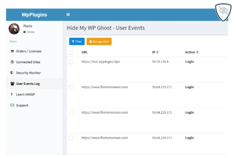Open the Filter options button
The image size is (236, 158).
pyautogui.click(x=77, y=42)
